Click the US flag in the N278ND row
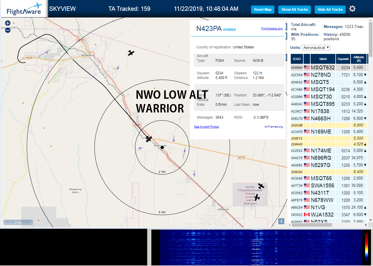The width and height of the screenshot is (373, 266). (307, 75)
